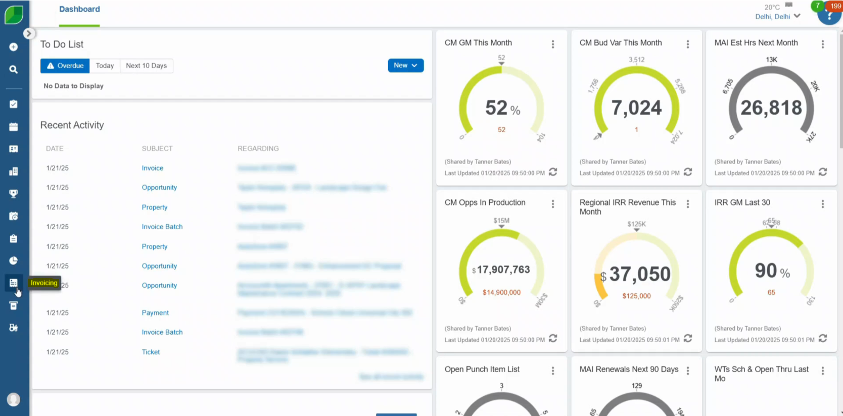Click the DATE column header
The height and width of the screenshot is (416, 843).
tap(55, 148)
